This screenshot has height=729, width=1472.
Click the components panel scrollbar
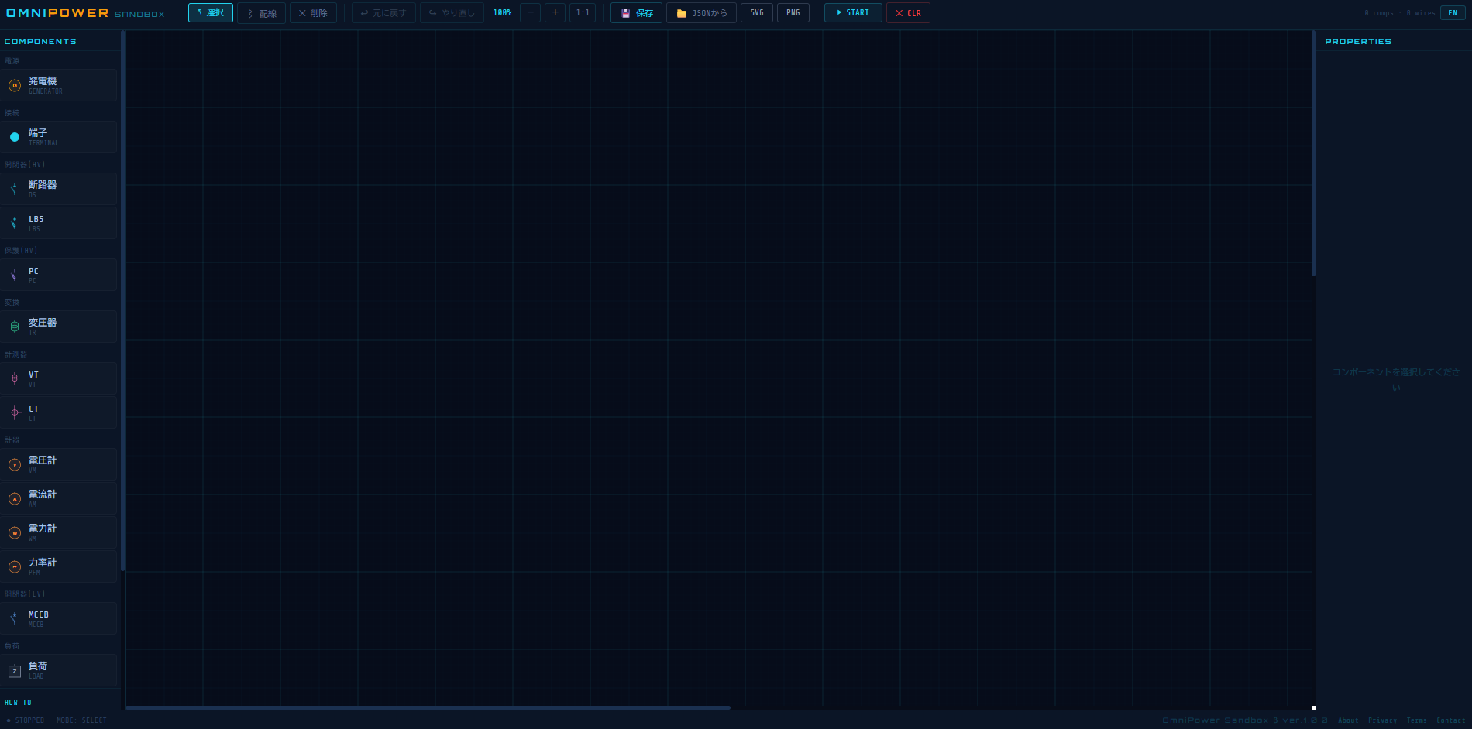[122, 300]
